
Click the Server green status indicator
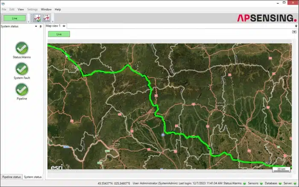tap(294, 183)
